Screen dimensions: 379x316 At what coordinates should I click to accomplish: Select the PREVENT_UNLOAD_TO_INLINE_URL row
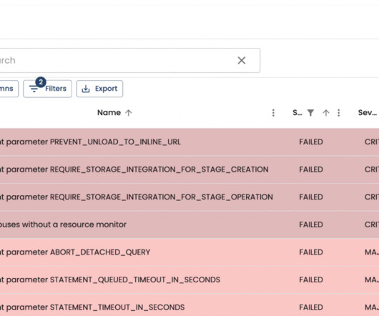[x=189, y=142]
